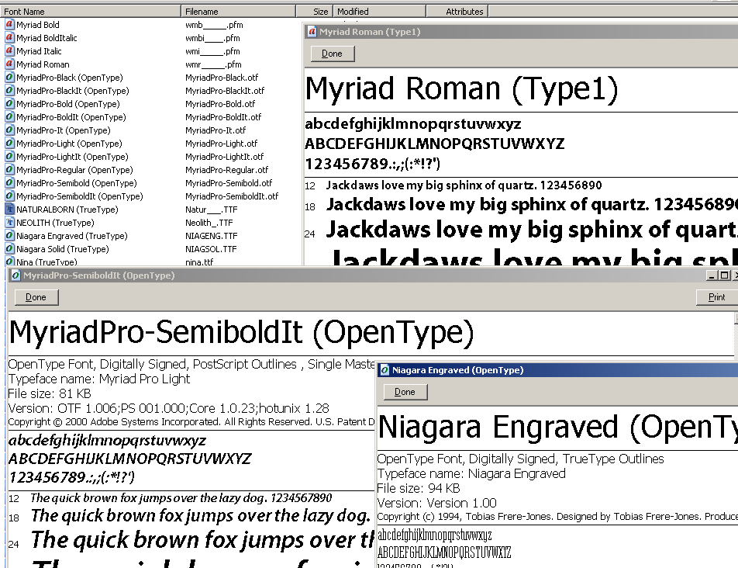
Task: Click the Niagara Solid font icon
Action: [9, 248]
